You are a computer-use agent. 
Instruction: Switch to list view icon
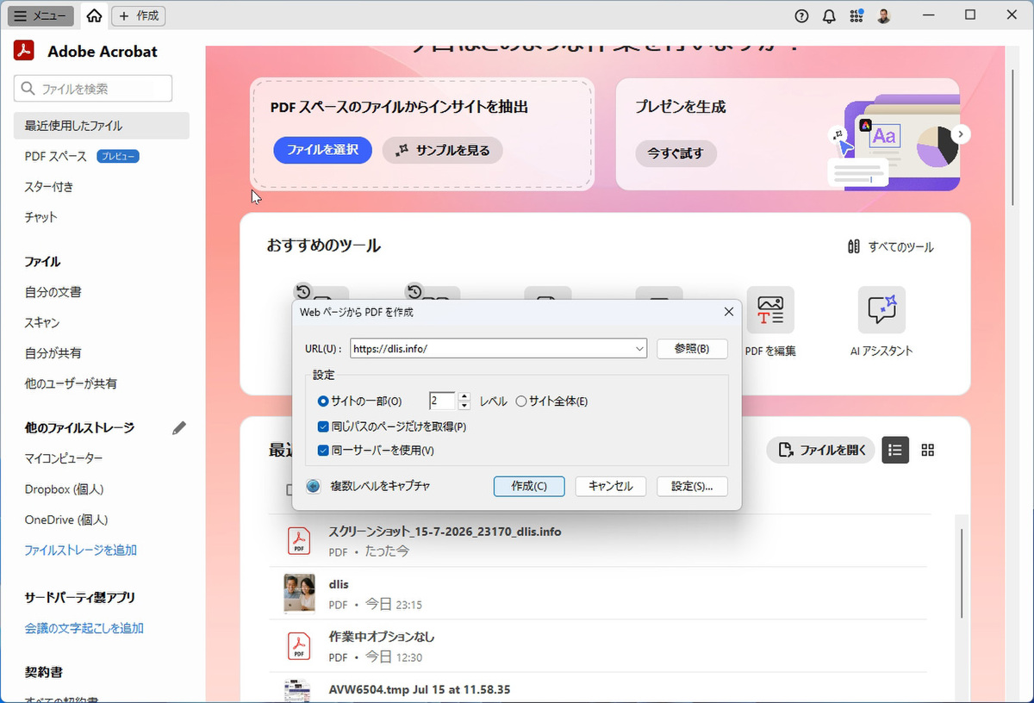[x=895, y=450]
